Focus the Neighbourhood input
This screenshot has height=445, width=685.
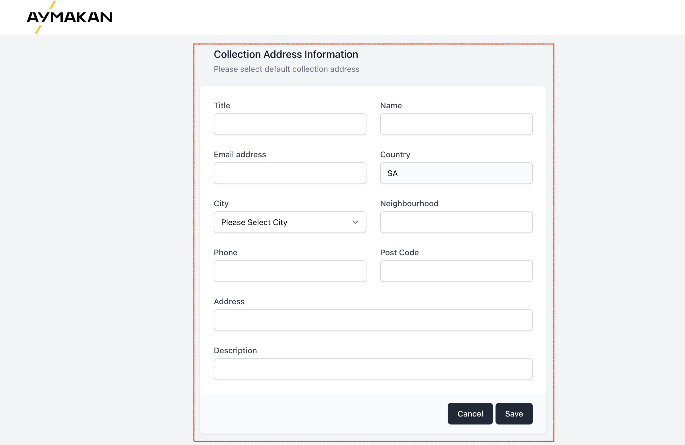[456, 222]
